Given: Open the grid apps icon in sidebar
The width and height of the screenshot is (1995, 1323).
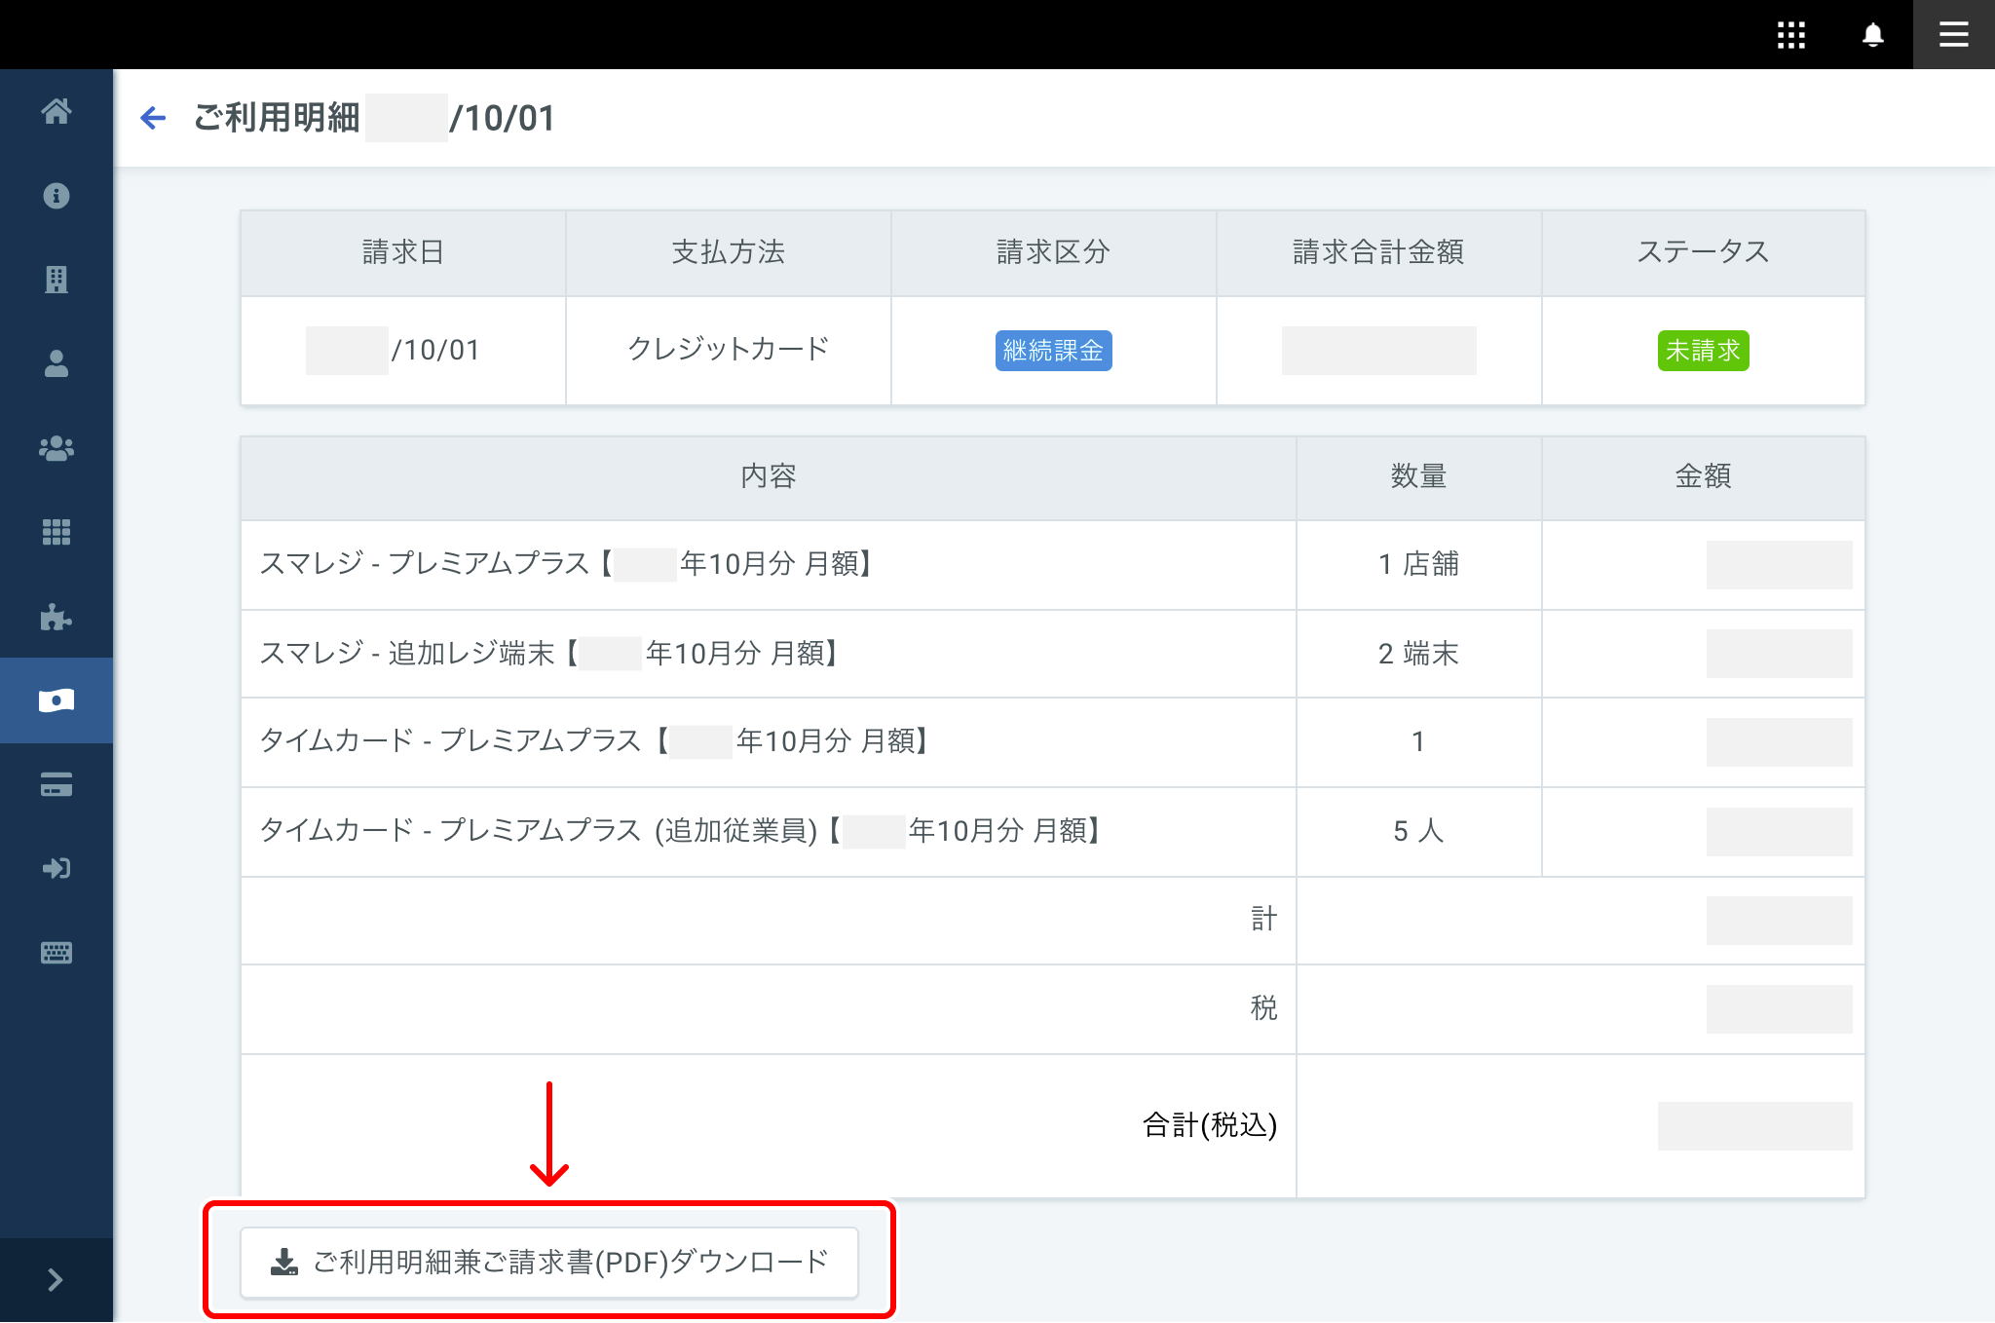Looking at the screenshot, I should point(56,532).
